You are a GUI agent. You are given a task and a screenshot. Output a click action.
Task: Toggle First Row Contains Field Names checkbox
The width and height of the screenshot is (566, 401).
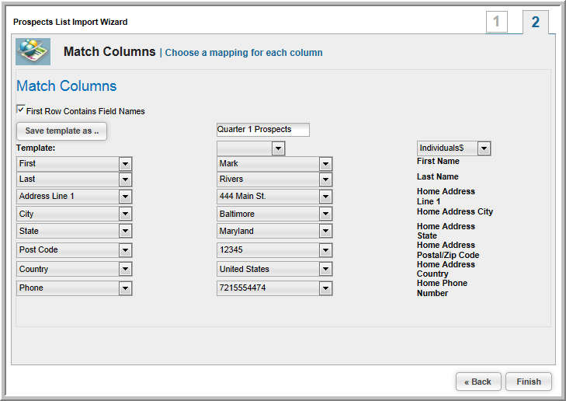point(21,109)
